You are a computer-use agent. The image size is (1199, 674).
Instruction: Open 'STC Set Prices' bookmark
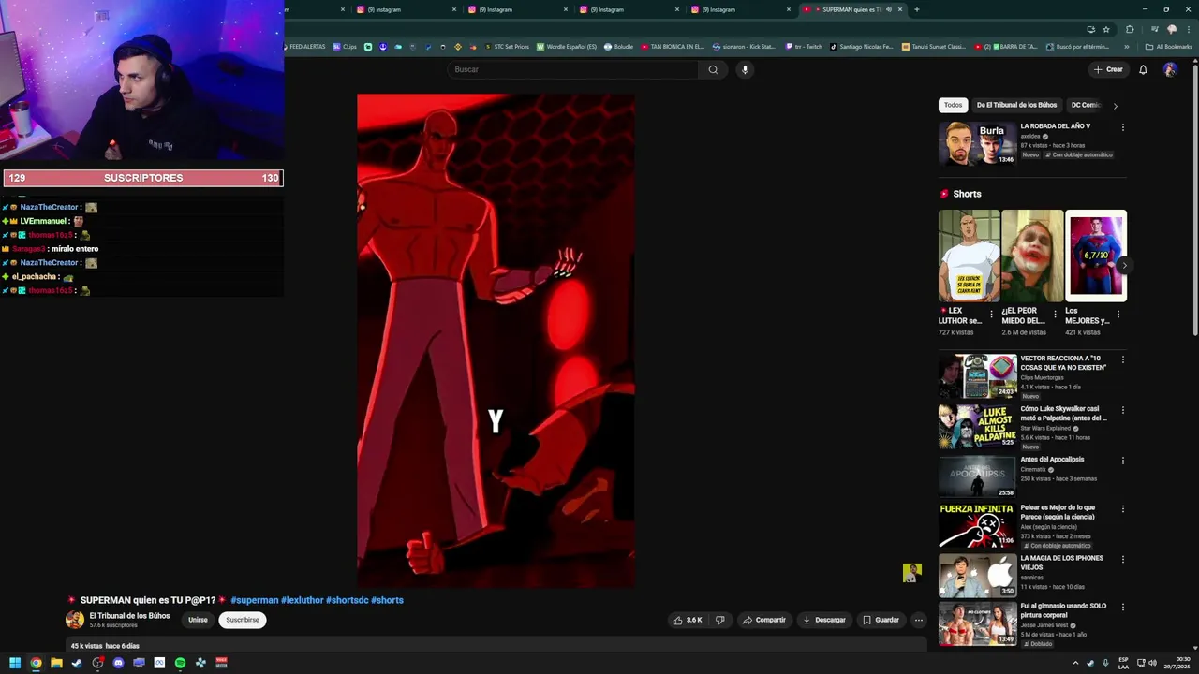(507, 47)
